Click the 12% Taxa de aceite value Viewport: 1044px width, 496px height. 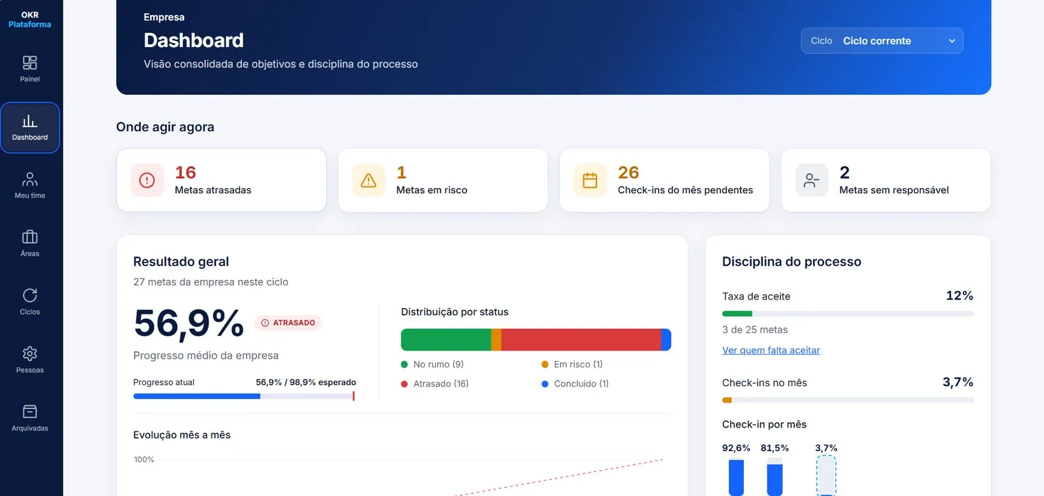coord(959,296)
